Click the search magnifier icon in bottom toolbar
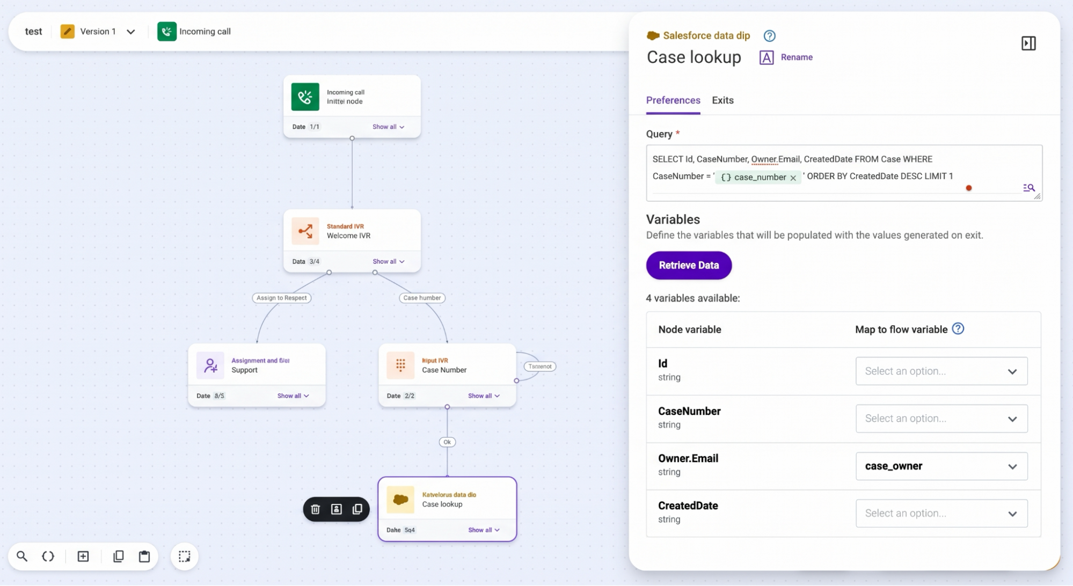Viewport: 1073px width, 586px height. 22,556
